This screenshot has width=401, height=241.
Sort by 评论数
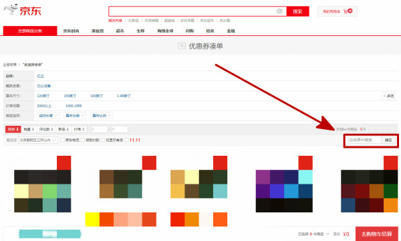(46, 129)
